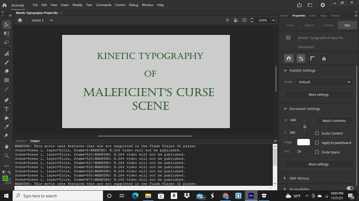Select the Eyedropper tool
This screenshot has height=201, width=359.
[7, 127]
